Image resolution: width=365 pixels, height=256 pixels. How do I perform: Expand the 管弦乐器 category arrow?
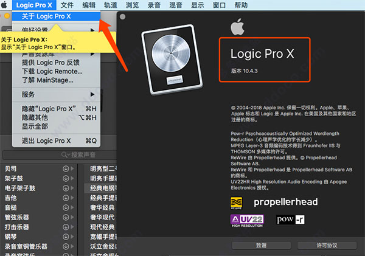(x=72, y=217)
